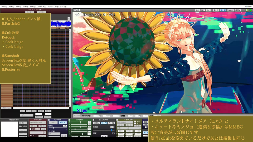Screen dimensions: 253x142
Task: Click the 視野角 value field
Action: (x=65, y=126)
